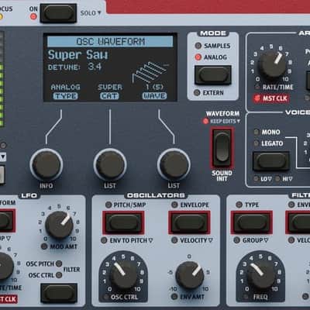Click the ENV AMT knob

[x=190, y=275]
